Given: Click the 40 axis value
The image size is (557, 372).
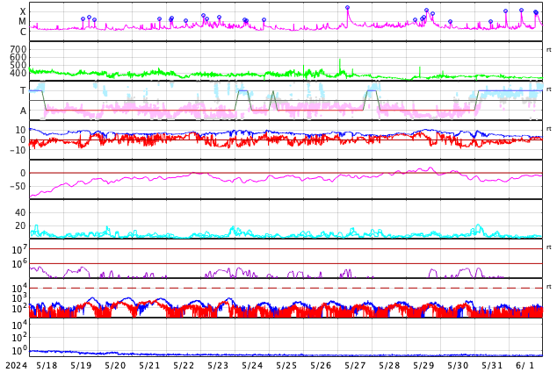Looking at the screenshot, I should [x=20, y=212].
